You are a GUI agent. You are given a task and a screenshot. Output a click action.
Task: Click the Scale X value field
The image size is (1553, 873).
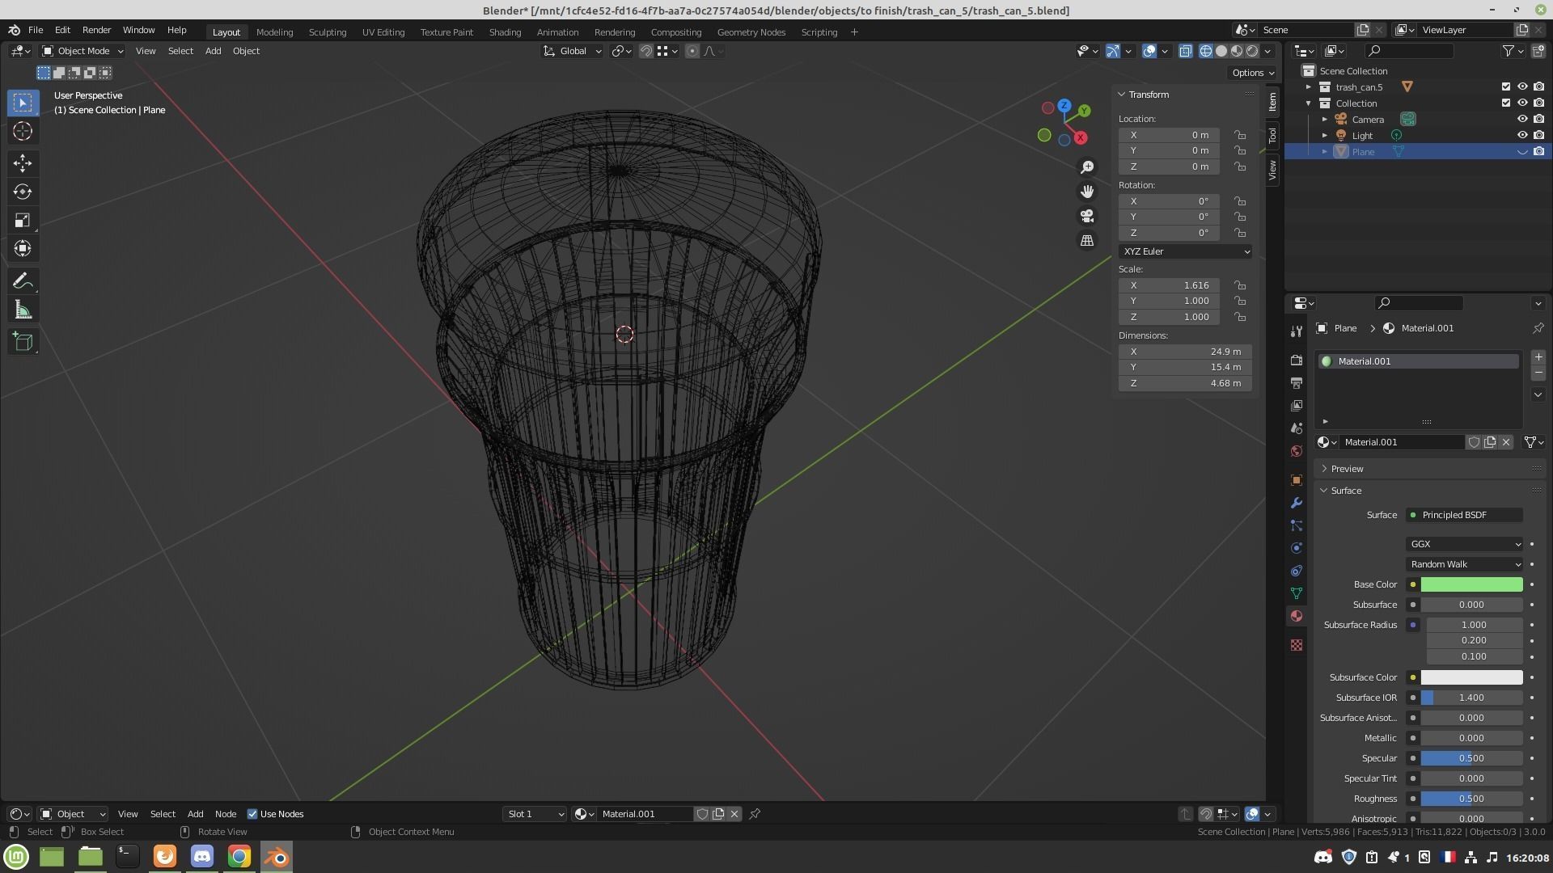1169,285
